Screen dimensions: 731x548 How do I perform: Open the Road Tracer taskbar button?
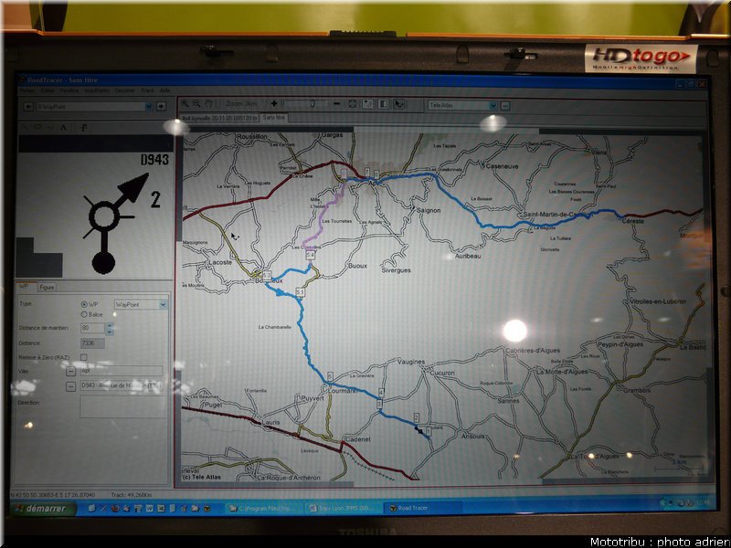point(422,508)
